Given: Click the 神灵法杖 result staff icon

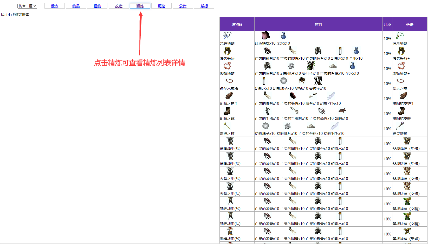Looking at the screenshot, I should (400, 126).
